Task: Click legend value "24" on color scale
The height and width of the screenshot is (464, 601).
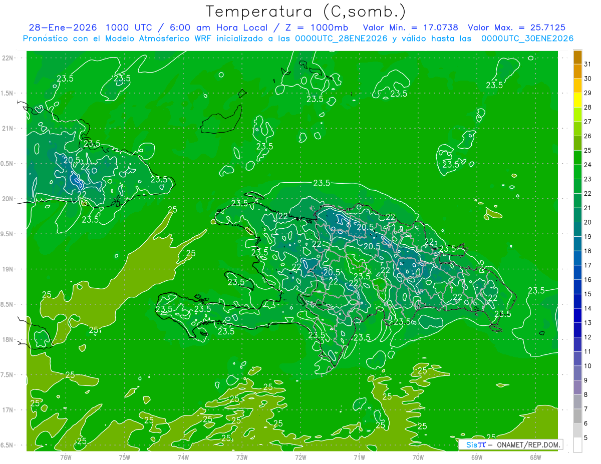Action: [x=588, y=165]
